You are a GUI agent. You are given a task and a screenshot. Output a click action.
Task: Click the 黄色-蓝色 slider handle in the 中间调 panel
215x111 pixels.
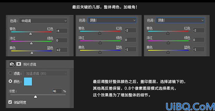pyautogui.click(x=32, y=53)
